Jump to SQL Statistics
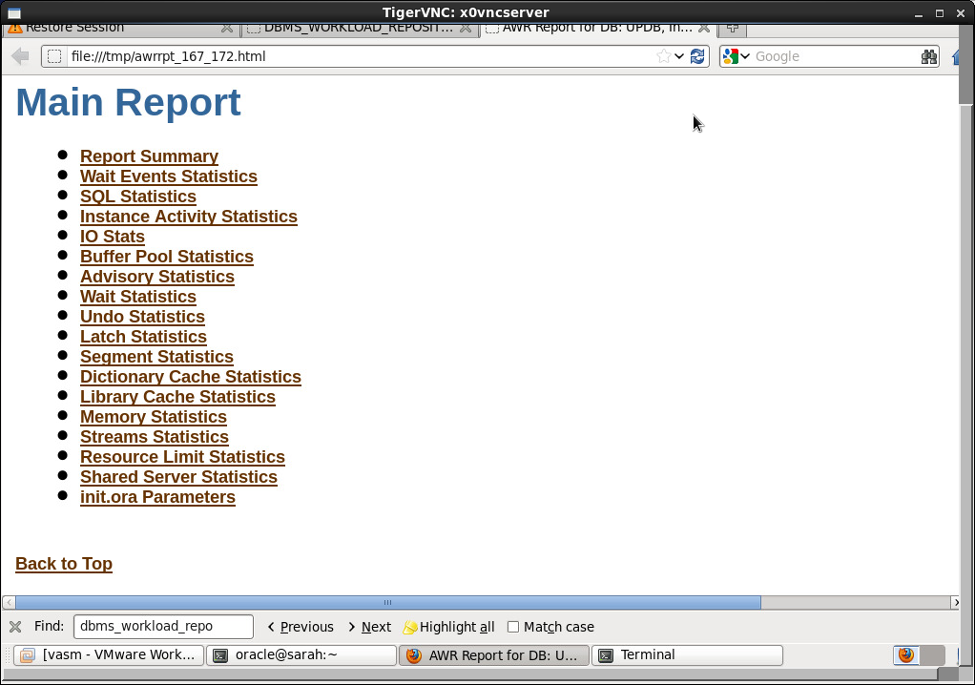Viewport: 975px width, 685px height. tap(138, 197)
